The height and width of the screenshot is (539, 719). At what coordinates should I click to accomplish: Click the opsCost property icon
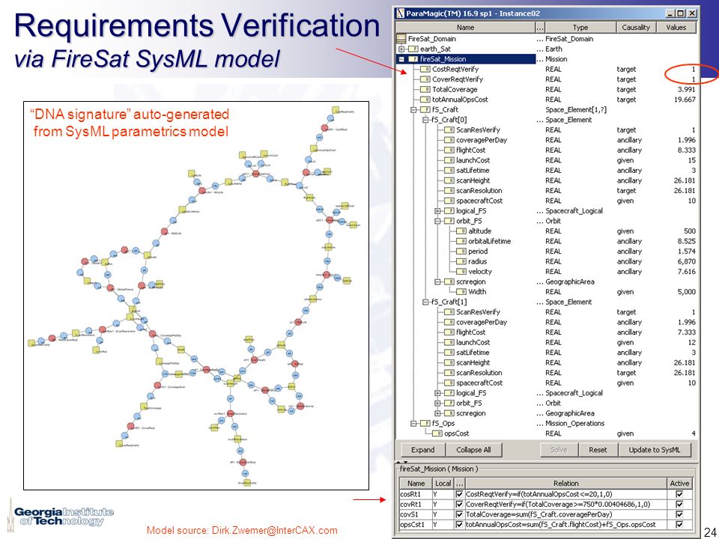437,433
